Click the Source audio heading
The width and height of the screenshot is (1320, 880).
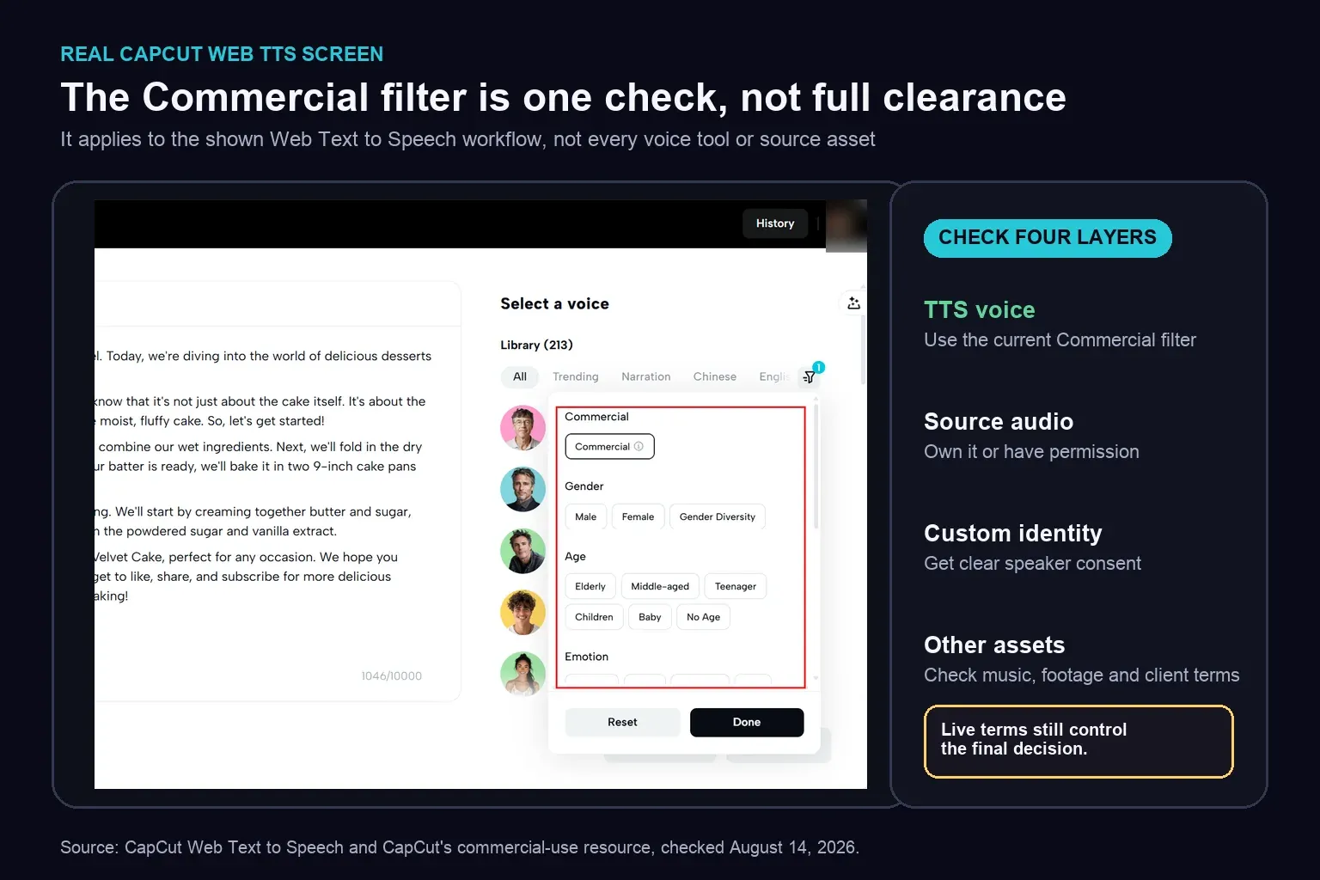[999, 422]
